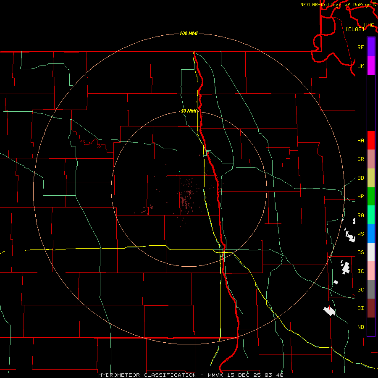This screenshot has height=378, width=378.
Task: Click the HA legend label
Action: pos(361,141)
